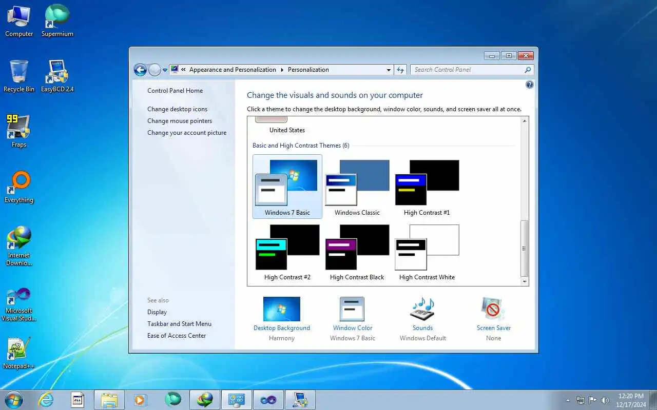Select the EasyBCD 2.4 desktop shortcut
The width and height of the screenshot is (657, 410).
[x=57, y=76]
